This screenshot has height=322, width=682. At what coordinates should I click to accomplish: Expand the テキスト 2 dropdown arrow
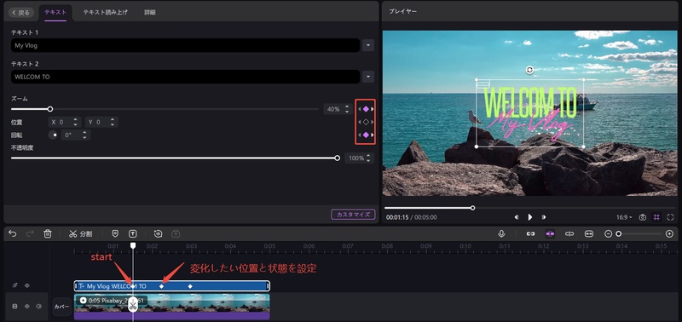pyautogui.click(x=368, y=77)
